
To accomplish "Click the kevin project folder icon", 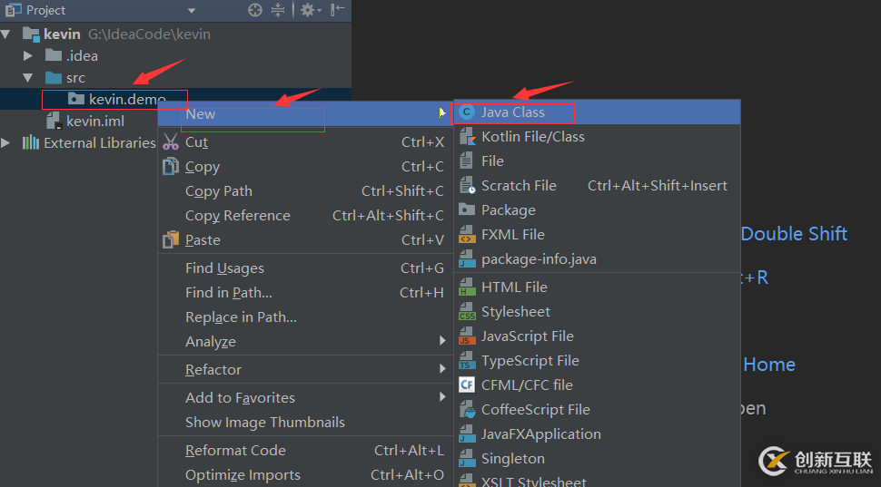I will click(31, 34).
